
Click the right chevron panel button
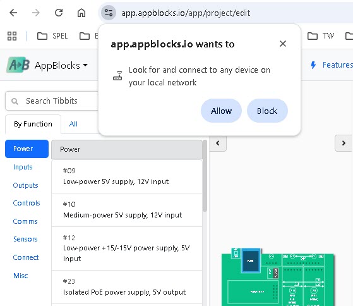tap(344, 143)
